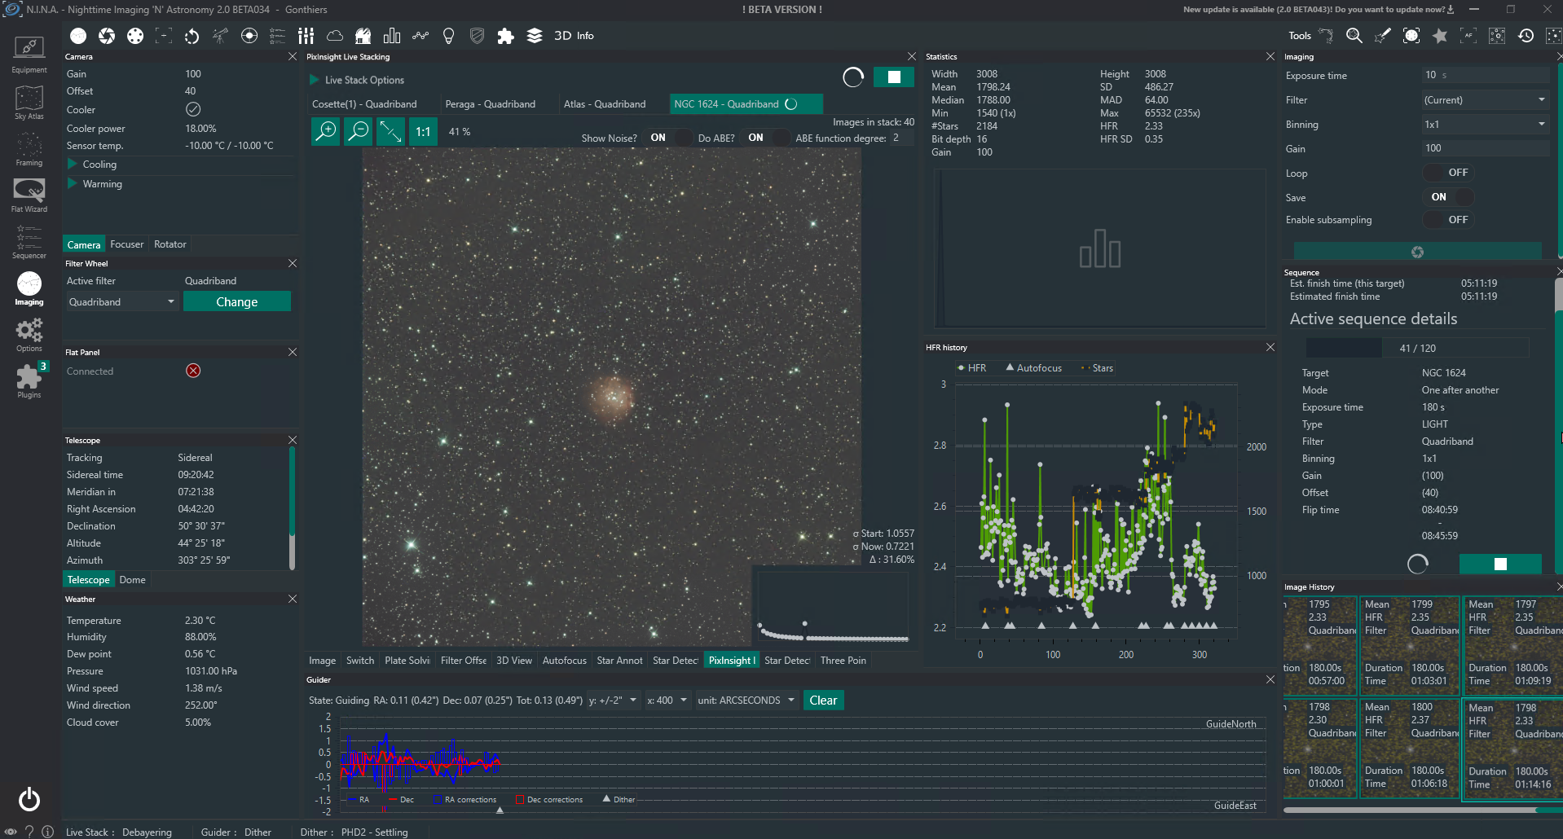Toggle the Switch panel sliders icon
This screenshot has height=839, width=1563.
coord(306,36)
